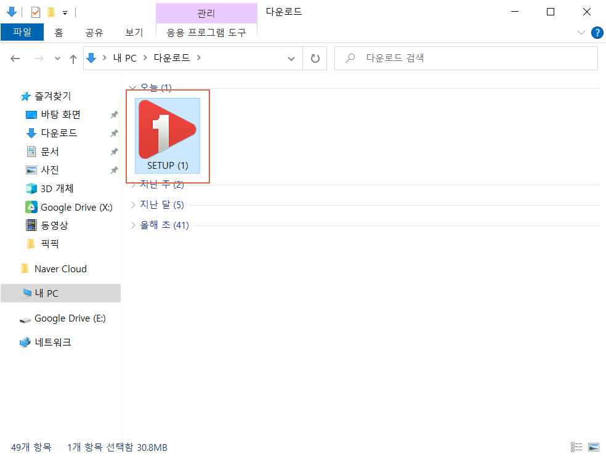The height and width of the screenshot is (457, 606).
Task: Click the pin icon beside 사진
Action: tap(114, 170)
